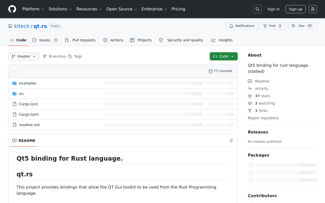
Task: Open the green Code dropdown button
Action: tap(224, 56)
